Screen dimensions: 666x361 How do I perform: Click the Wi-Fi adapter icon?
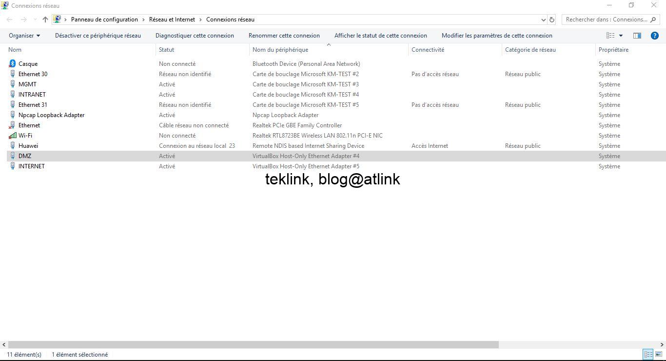12,135
